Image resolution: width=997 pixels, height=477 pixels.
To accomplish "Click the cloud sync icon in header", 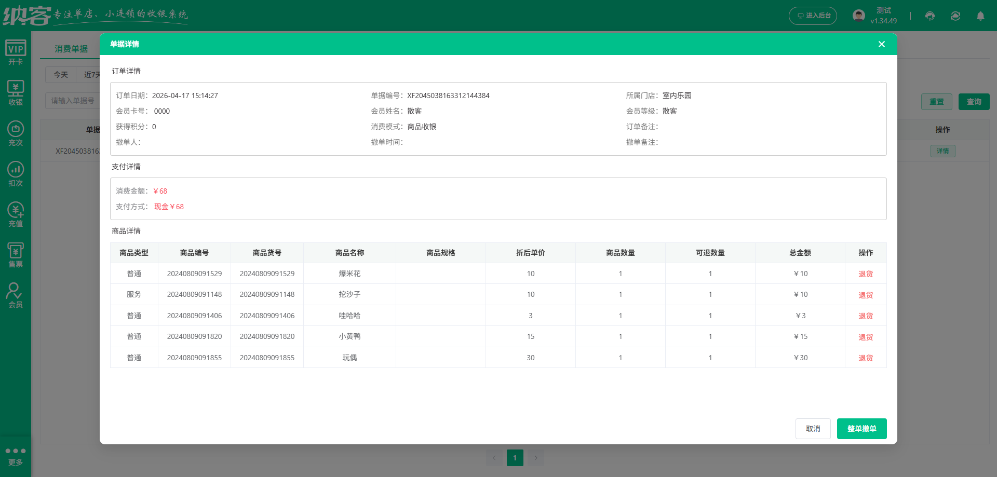I will tap(955, 16).
